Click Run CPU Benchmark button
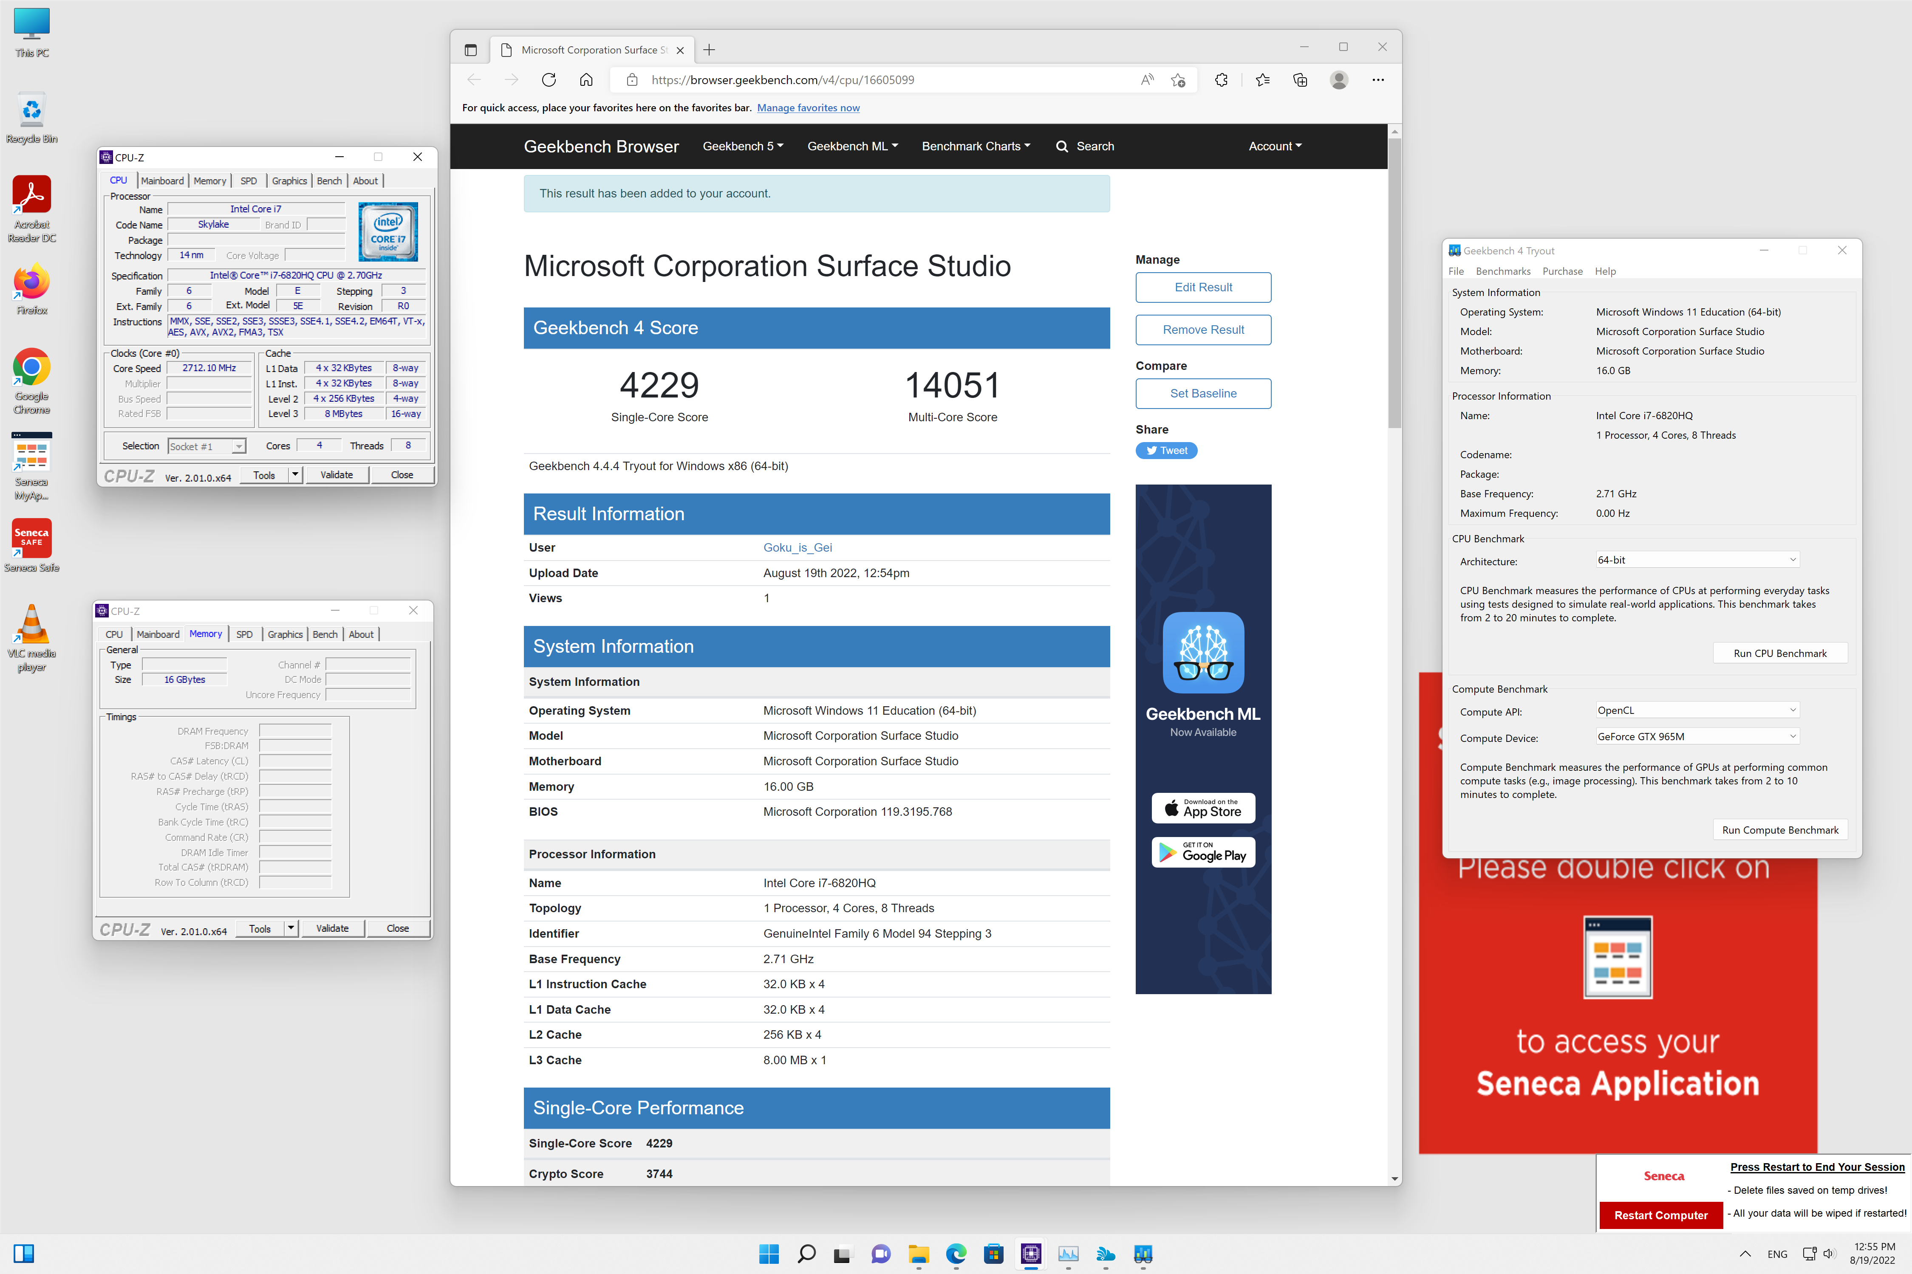This screenshot has width=1912, height=1274. [1779, 653]
